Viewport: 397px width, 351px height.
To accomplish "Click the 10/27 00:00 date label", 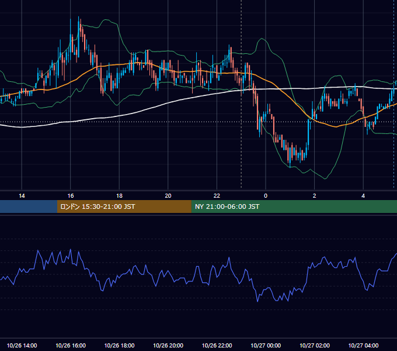I will click(266, 345).
